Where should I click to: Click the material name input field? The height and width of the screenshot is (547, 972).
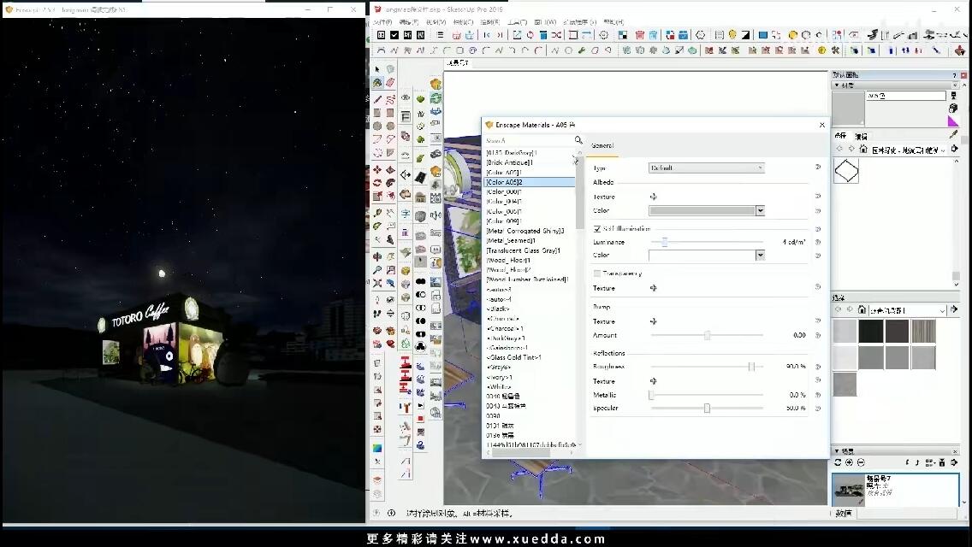click(905, 96)
